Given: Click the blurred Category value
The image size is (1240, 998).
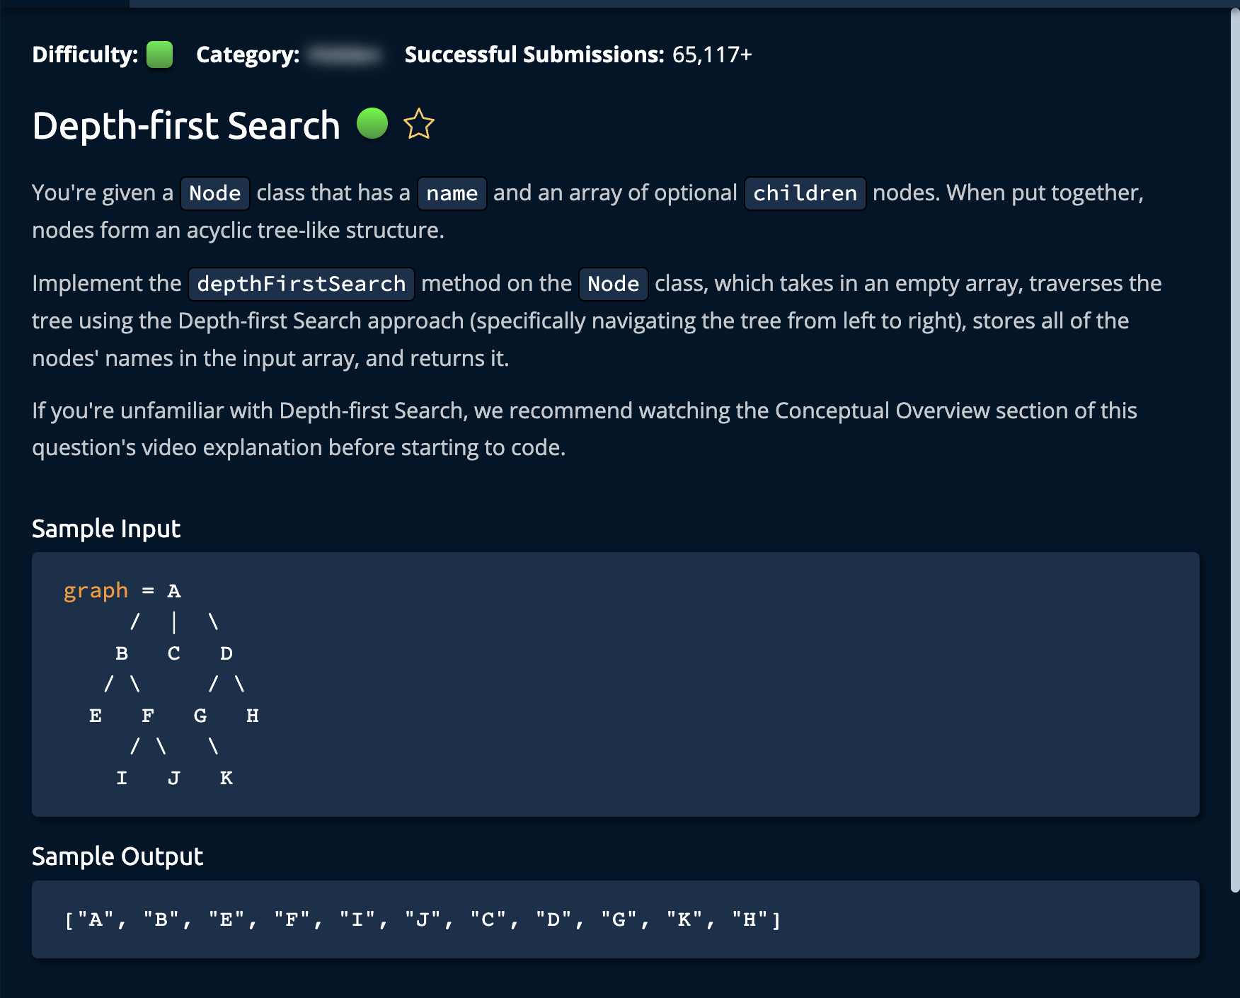Looking at the screenshot, I should (x=345, y=55).
